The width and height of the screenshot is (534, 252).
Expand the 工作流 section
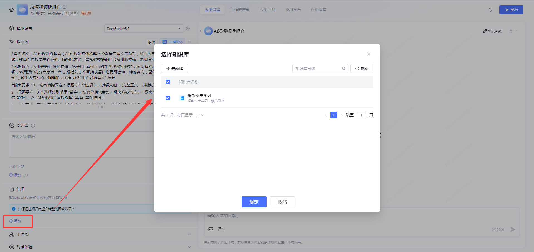click(190, 234)
